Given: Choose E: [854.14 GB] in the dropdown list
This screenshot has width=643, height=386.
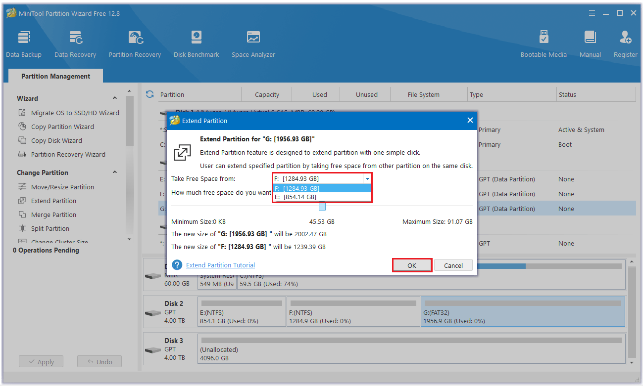Looking at the screenshot, I should tap(322, 197).
